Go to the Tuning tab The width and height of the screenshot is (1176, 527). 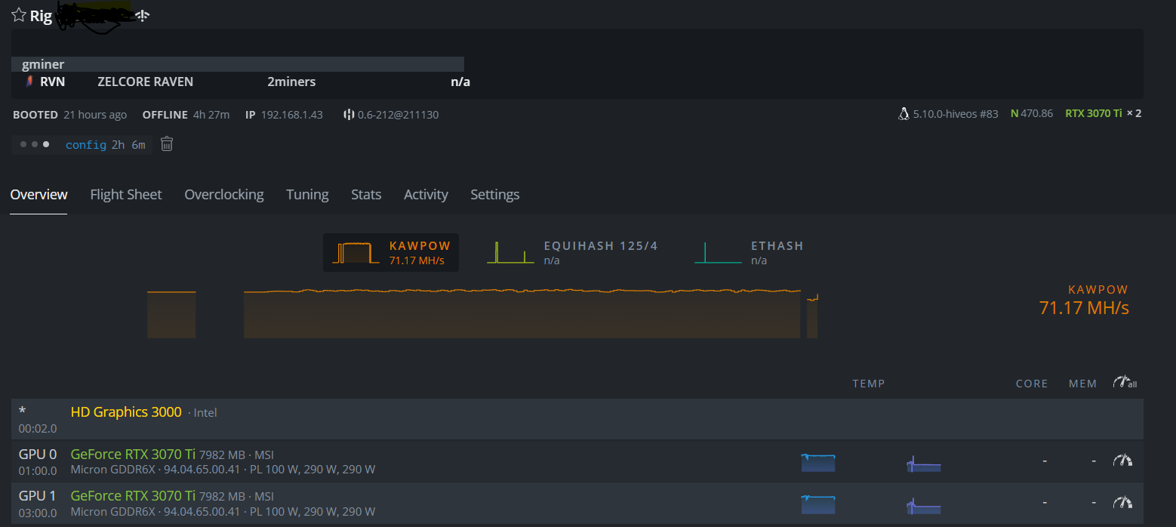pyautogui.click(x=307, y=195)
